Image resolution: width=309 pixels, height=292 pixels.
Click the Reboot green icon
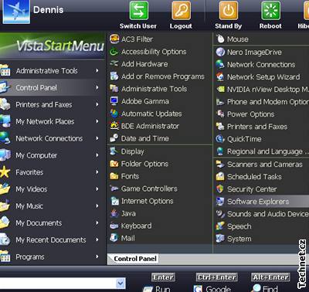(270, 11)
